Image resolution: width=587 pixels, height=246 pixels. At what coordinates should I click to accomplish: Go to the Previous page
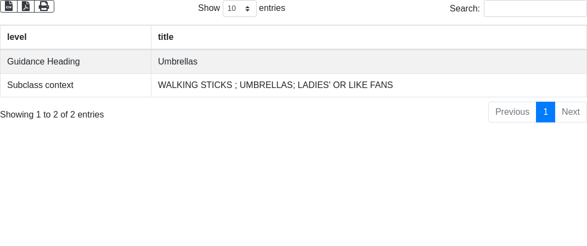point(512,112)
